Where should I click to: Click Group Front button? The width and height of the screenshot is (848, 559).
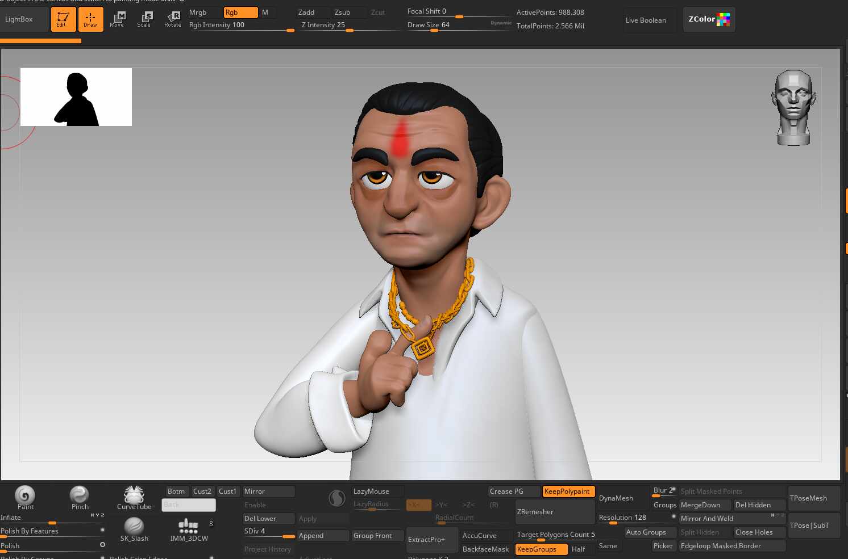tap(377, 536)
